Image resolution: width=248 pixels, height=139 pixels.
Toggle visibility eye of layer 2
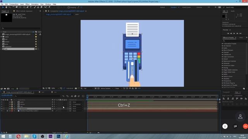pos(2,104)
